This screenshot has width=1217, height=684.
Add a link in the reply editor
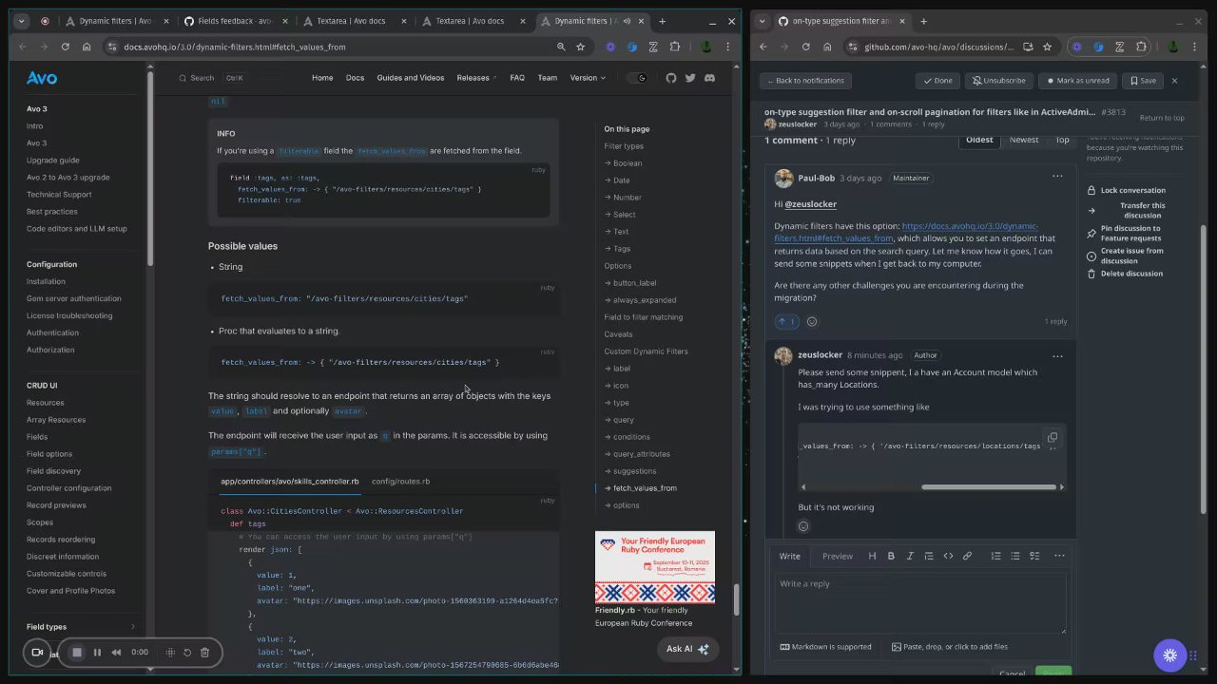pos(967,556)
